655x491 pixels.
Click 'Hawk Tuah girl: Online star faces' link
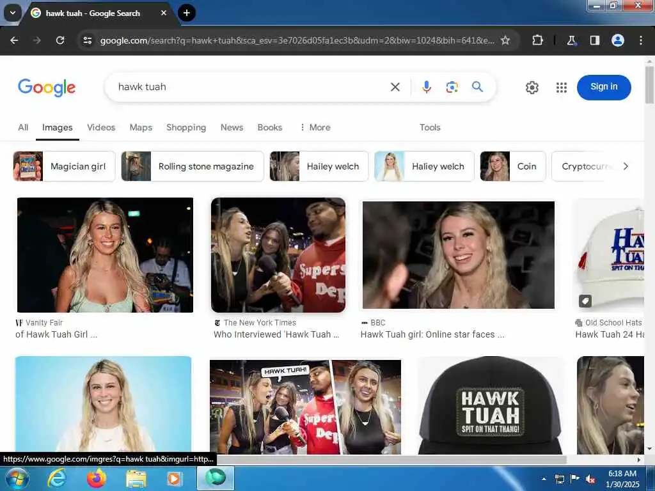(x=432, y=334)
